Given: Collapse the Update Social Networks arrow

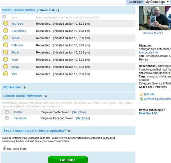Looking at the screenshot, I should [46, 97].
